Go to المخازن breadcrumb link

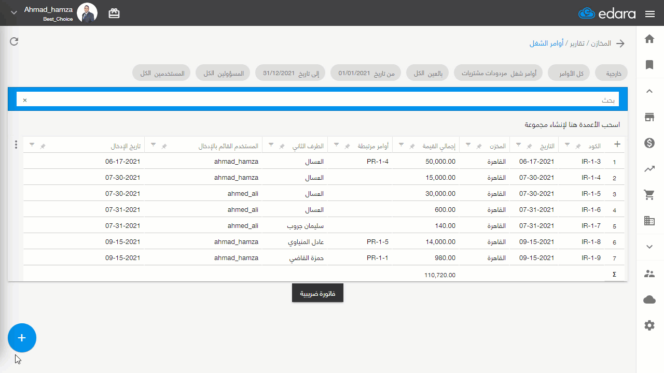pyautogui.click(x=601, y=44)
